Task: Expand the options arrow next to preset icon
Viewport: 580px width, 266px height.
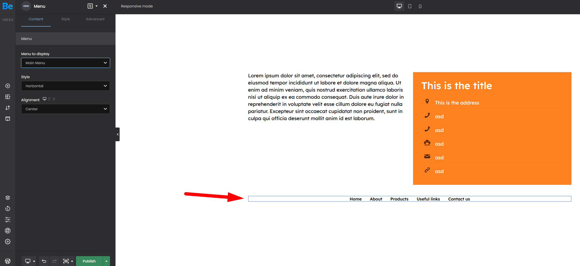Action: coord(97,6)
